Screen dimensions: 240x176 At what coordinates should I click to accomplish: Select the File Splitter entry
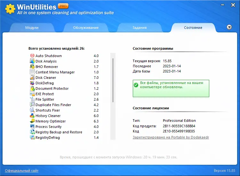point(45,99)
